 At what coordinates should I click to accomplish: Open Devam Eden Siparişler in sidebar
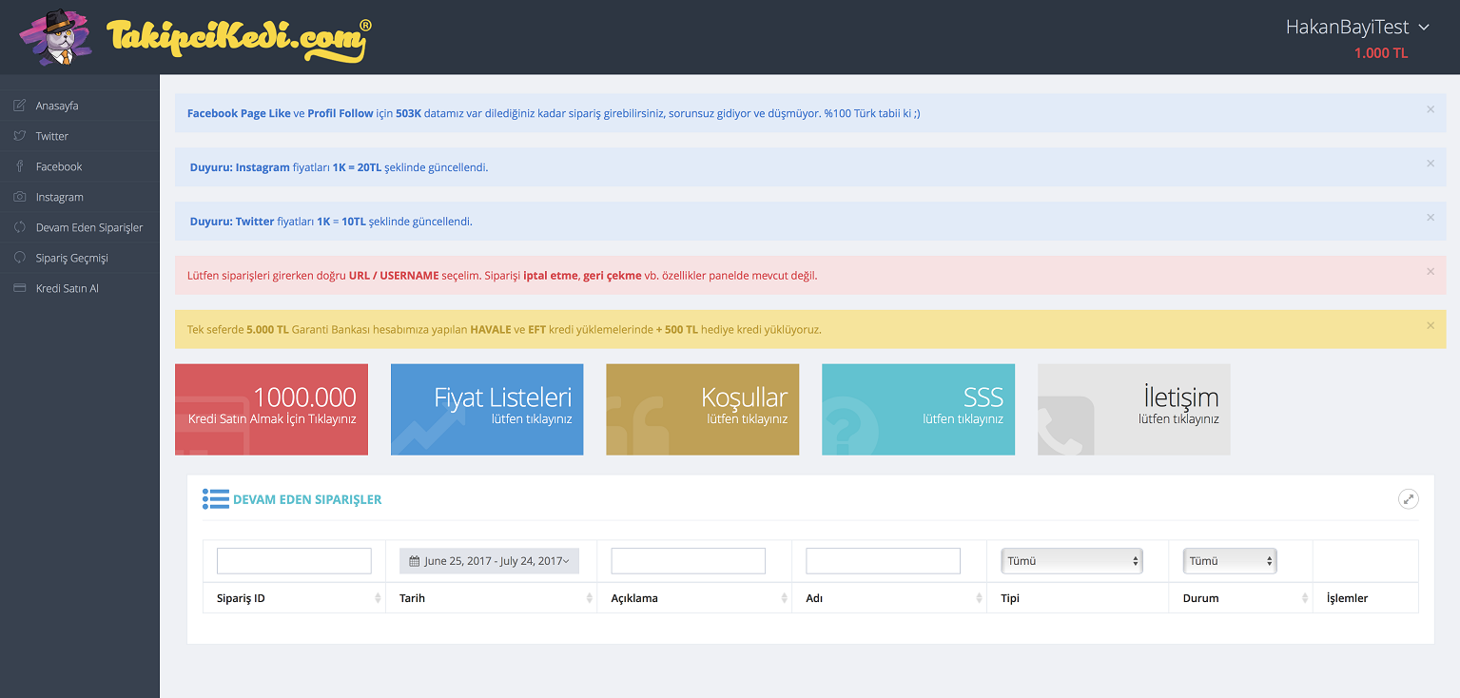80,227
